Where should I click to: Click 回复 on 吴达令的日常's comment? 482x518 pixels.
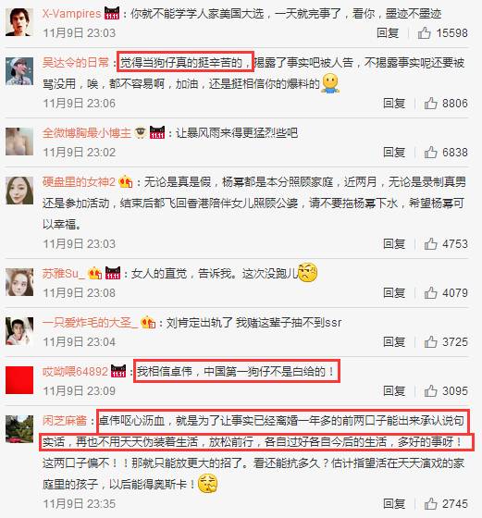394,103
